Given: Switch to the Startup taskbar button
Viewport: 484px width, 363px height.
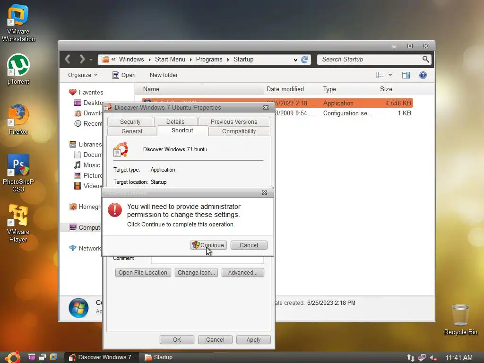Looking at the screenshot, I should [176, 357].
